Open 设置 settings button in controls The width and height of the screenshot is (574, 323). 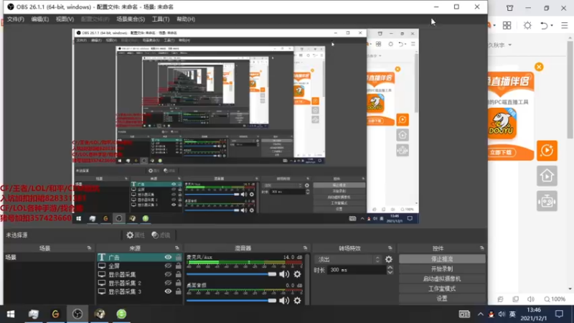pyautogui.click(x=442, y=299)
